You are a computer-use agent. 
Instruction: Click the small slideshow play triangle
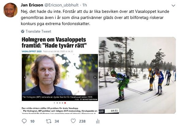click(54, 103)
